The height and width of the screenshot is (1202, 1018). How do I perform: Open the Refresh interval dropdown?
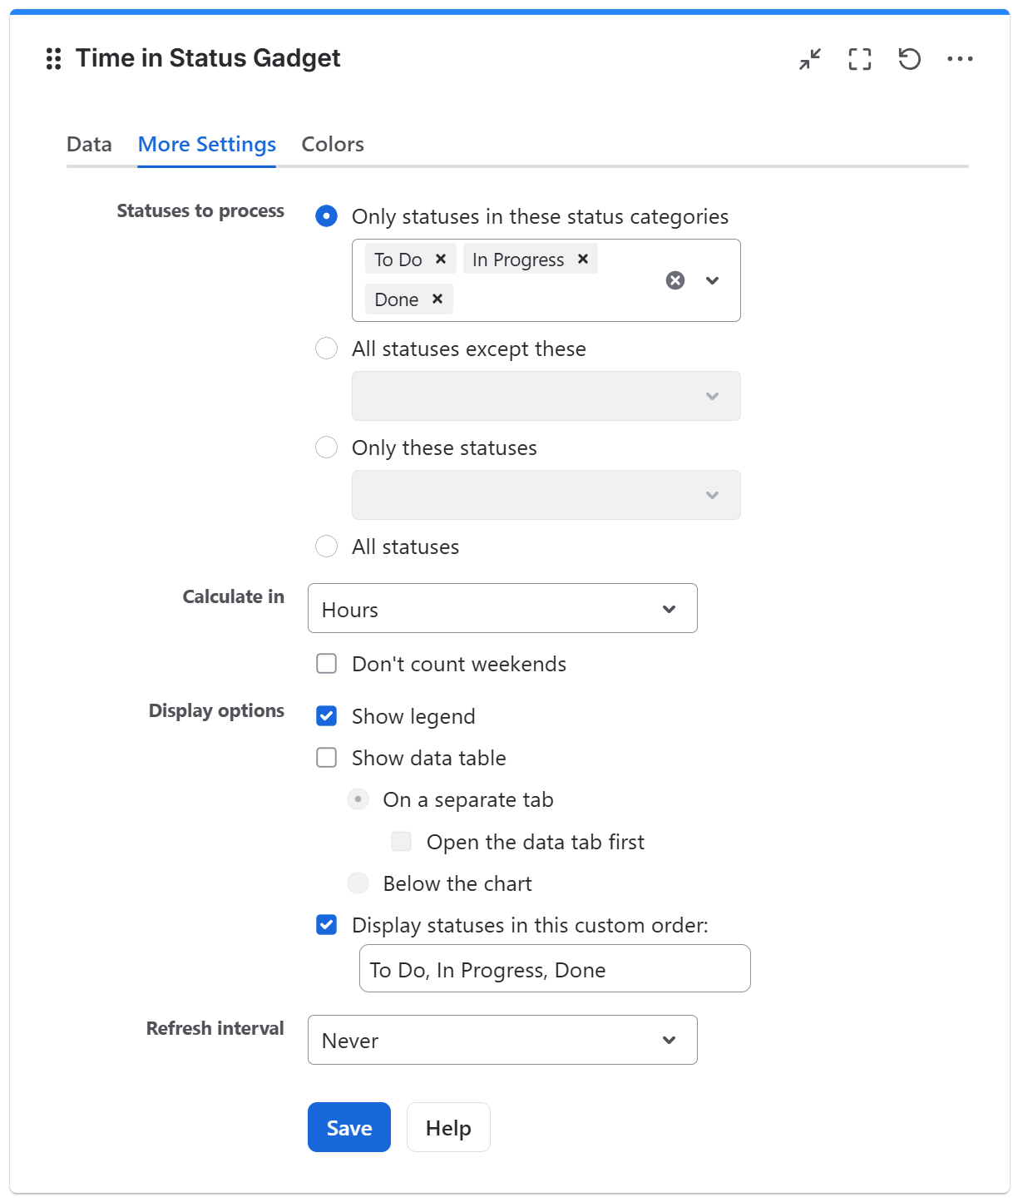pyautogui.click(x=502, y=1040)
